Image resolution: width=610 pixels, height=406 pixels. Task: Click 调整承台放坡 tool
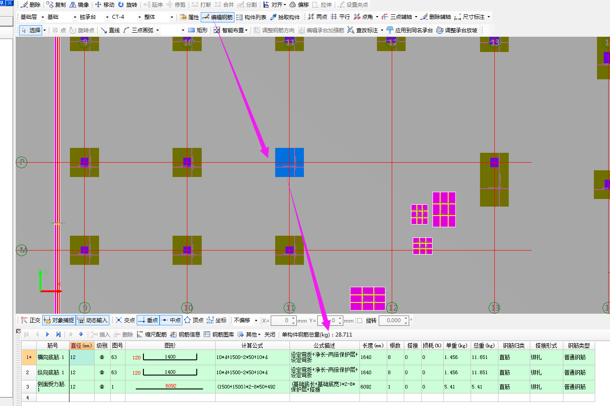point(457,30)
